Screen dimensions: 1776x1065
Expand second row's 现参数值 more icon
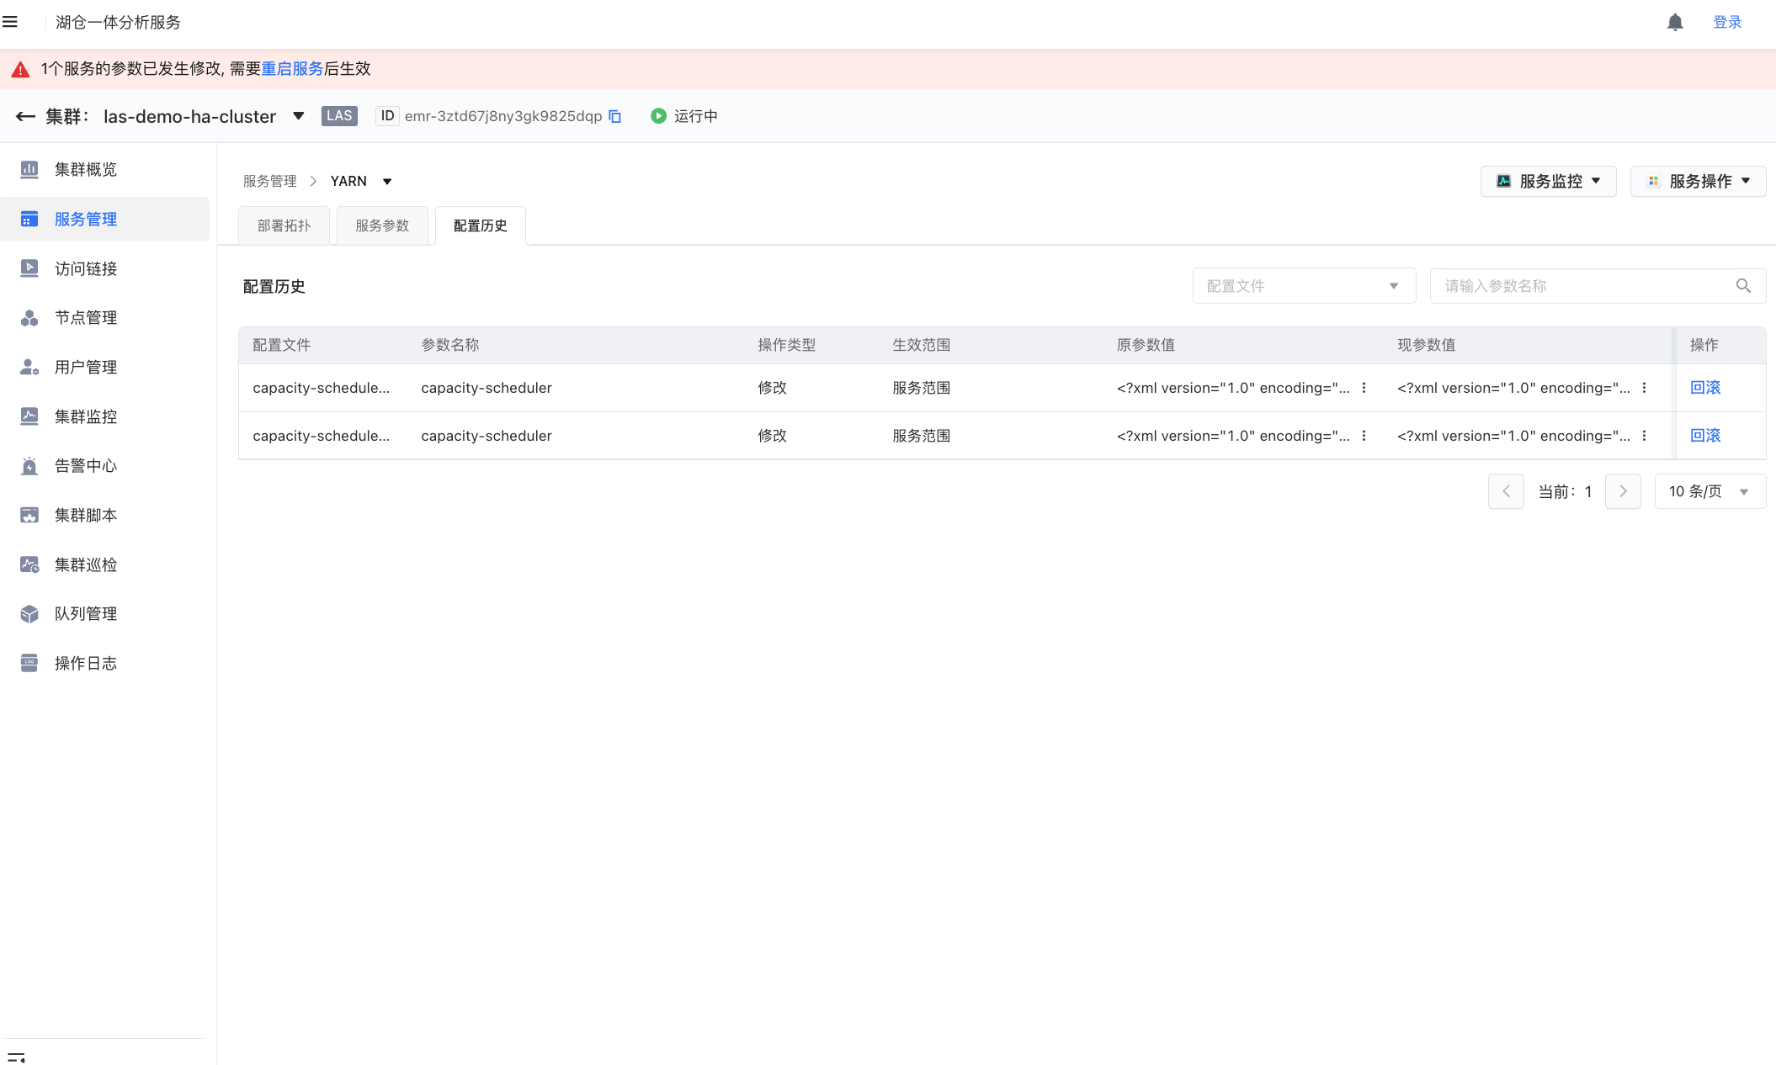[1644, 436]
